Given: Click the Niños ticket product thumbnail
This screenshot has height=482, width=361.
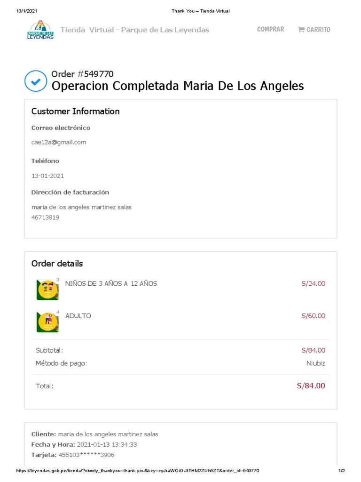Looking at the screenshot, I should (47, 289).
